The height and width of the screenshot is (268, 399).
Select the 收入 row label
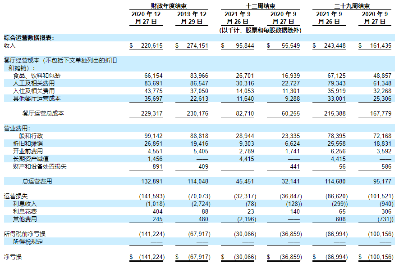click(x=9, y=45)
